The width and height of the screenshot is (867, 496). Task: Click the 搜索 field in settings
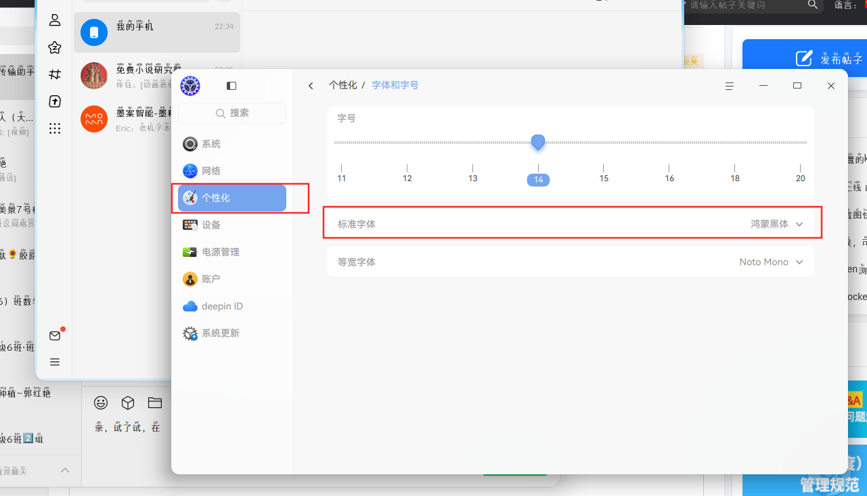[x=232, y=113]
